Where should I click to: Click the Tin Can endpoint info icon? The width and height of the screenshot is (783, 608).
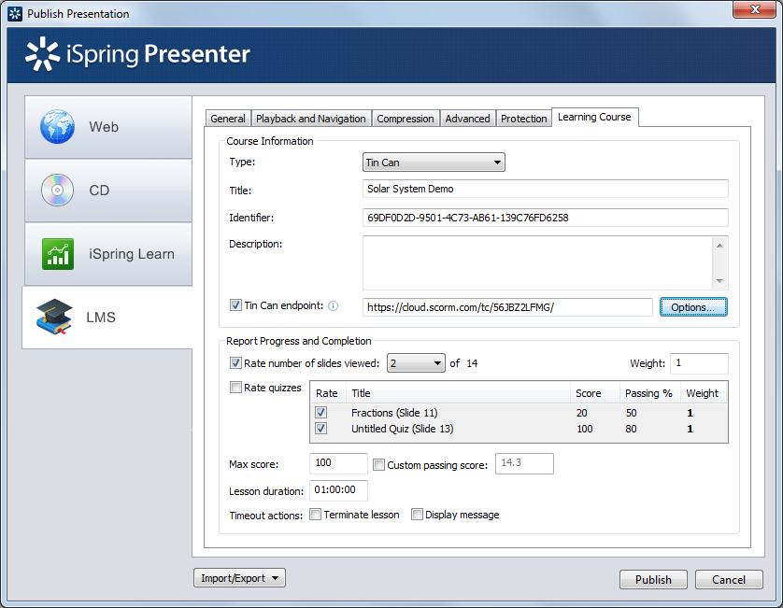[x=333, y=306]
